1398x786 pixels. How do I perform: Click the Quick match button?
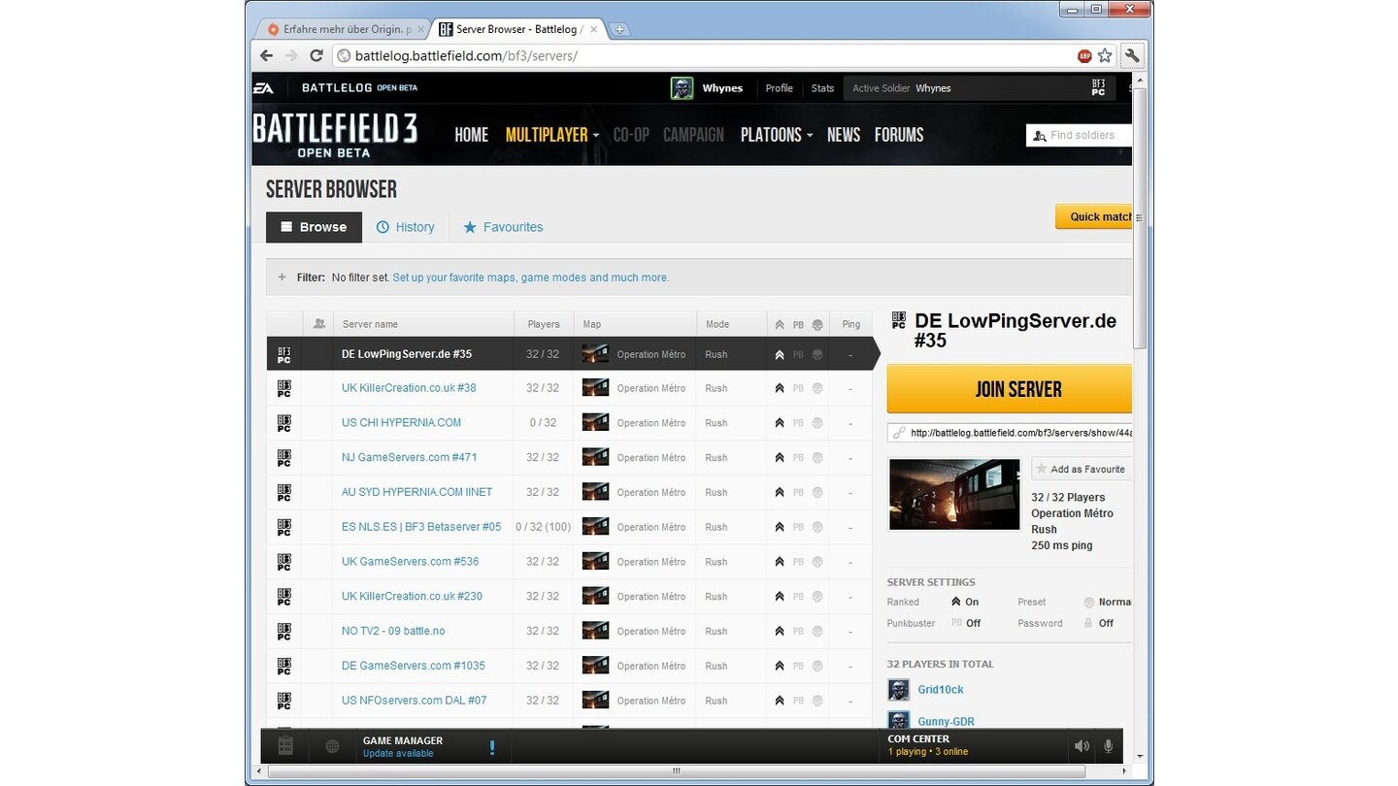coord(1094,216)
